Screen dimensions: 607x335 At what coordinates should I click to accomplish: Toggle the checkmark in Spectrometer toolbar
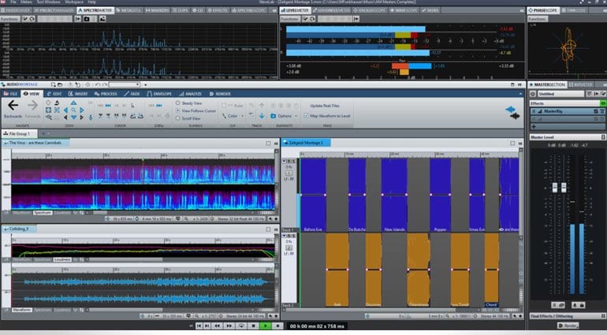coord(25,19)
